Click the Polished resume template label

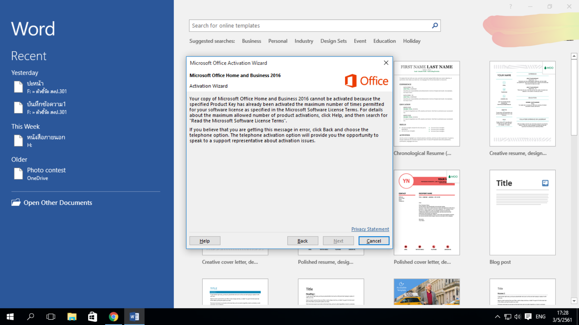click(x=326, y=262)
